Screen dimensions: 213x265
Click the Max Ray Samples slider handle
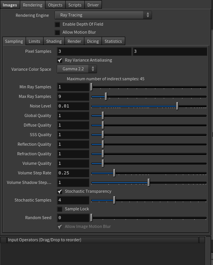pos(106,96)
